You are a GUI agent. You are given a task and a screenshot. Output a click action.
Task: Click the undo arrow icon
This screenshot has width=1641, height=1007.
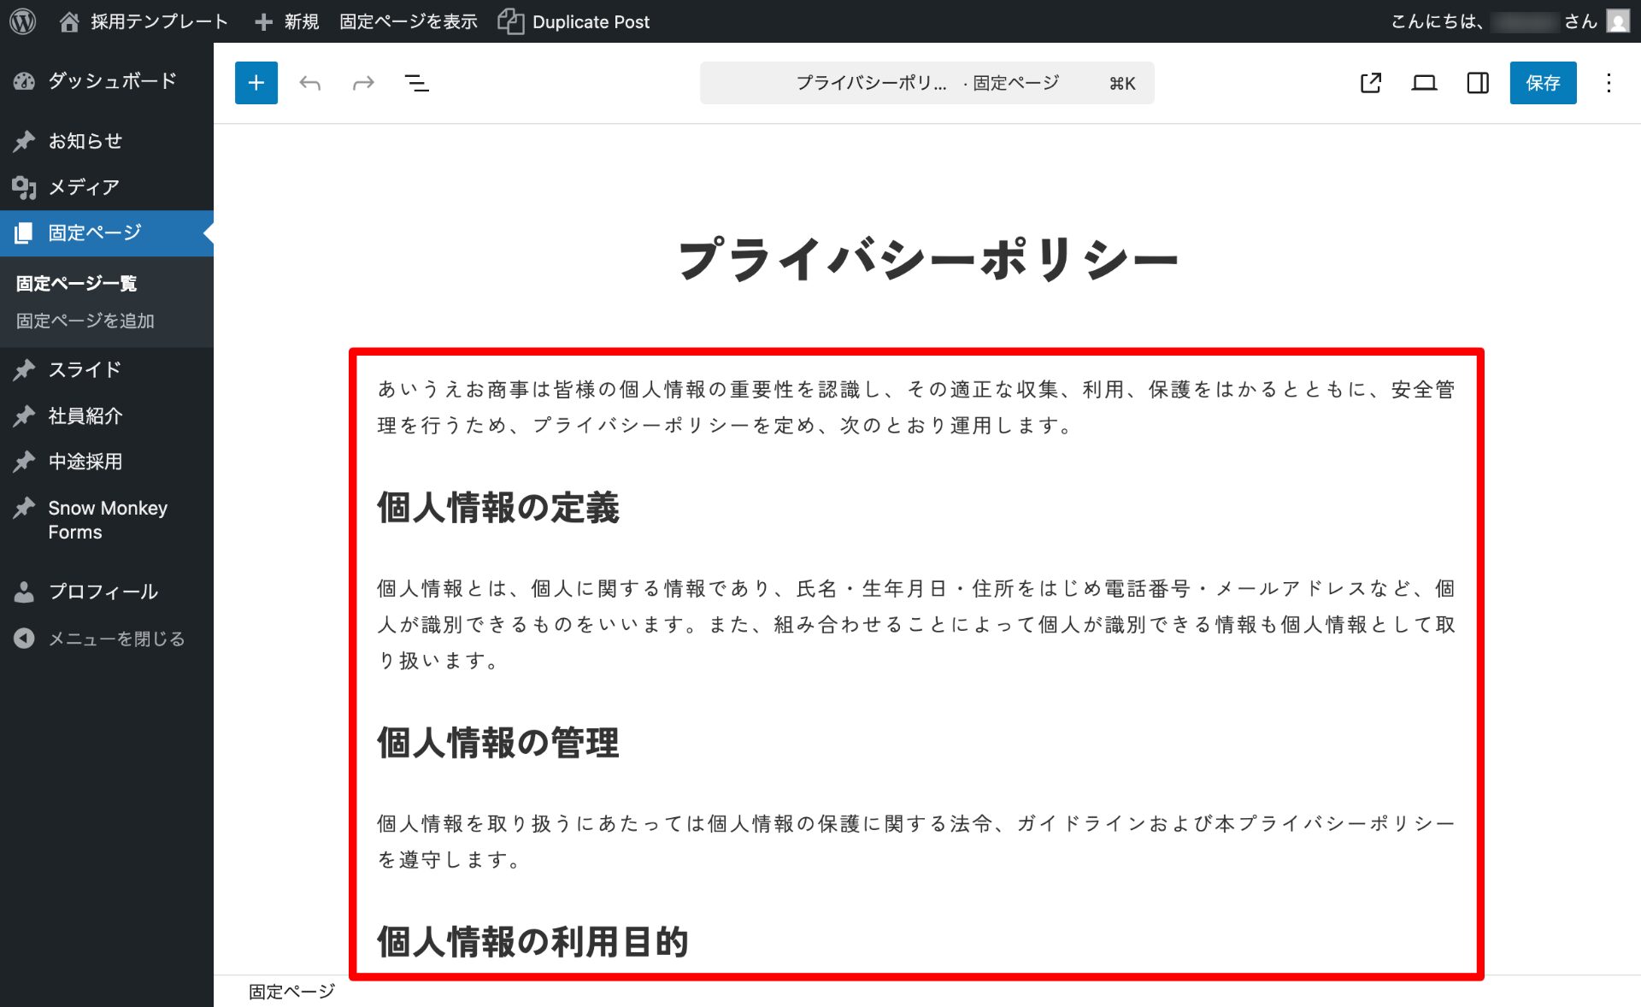tap(310, 83)
